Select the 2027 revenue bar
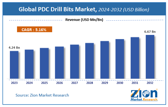The image size is (168, 107). 75,62
